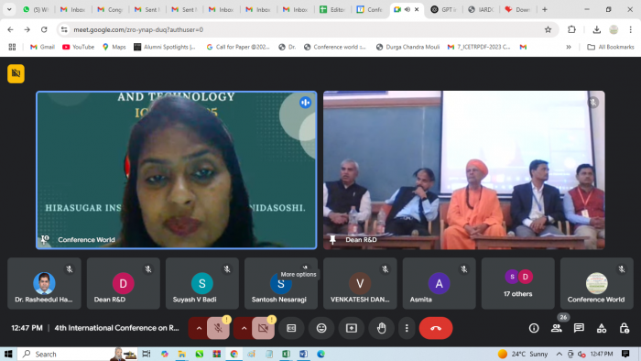
Task: Open the 17 others participants tile
Action: click(518, 283)
